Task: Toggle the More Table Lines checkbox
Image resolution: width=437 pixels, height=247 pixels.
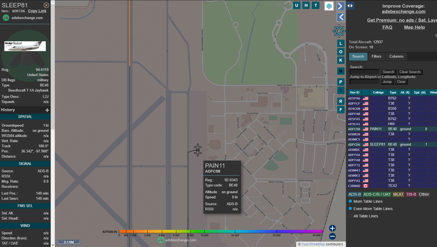Action: pos(350,201)
